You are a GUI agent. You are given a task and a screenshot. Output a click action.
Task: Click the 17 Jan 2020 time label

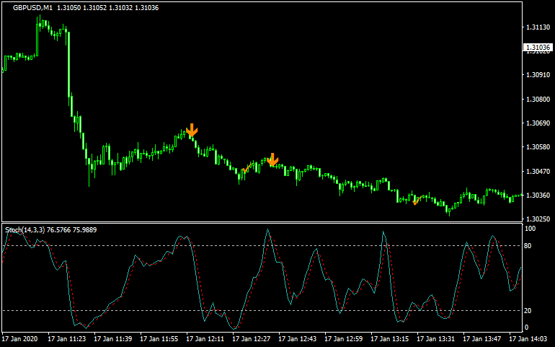pos(19,339)
